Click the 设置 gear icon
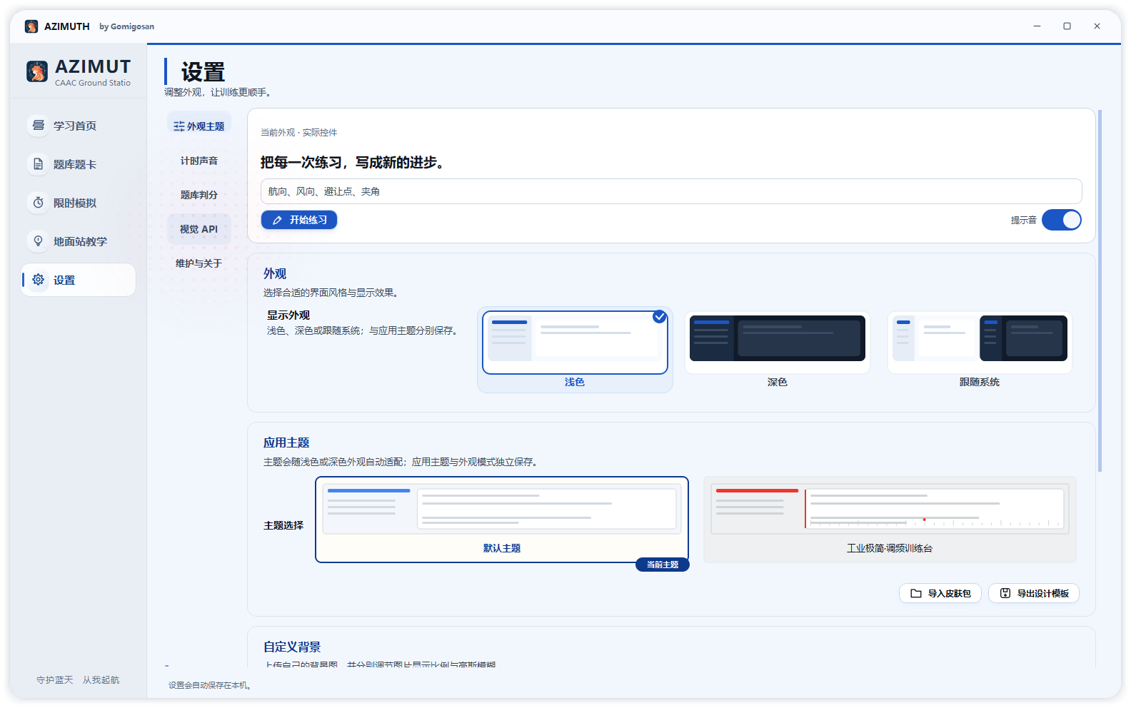This screenshot has height=708, width=1131. coord(39,280)
